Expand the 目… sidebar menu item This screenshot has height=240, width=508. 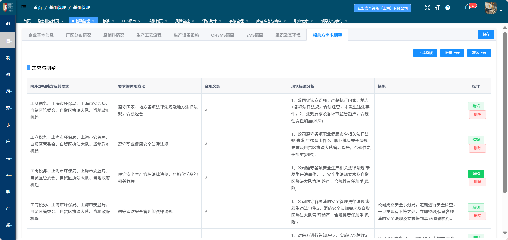click(x=8, y=40)
